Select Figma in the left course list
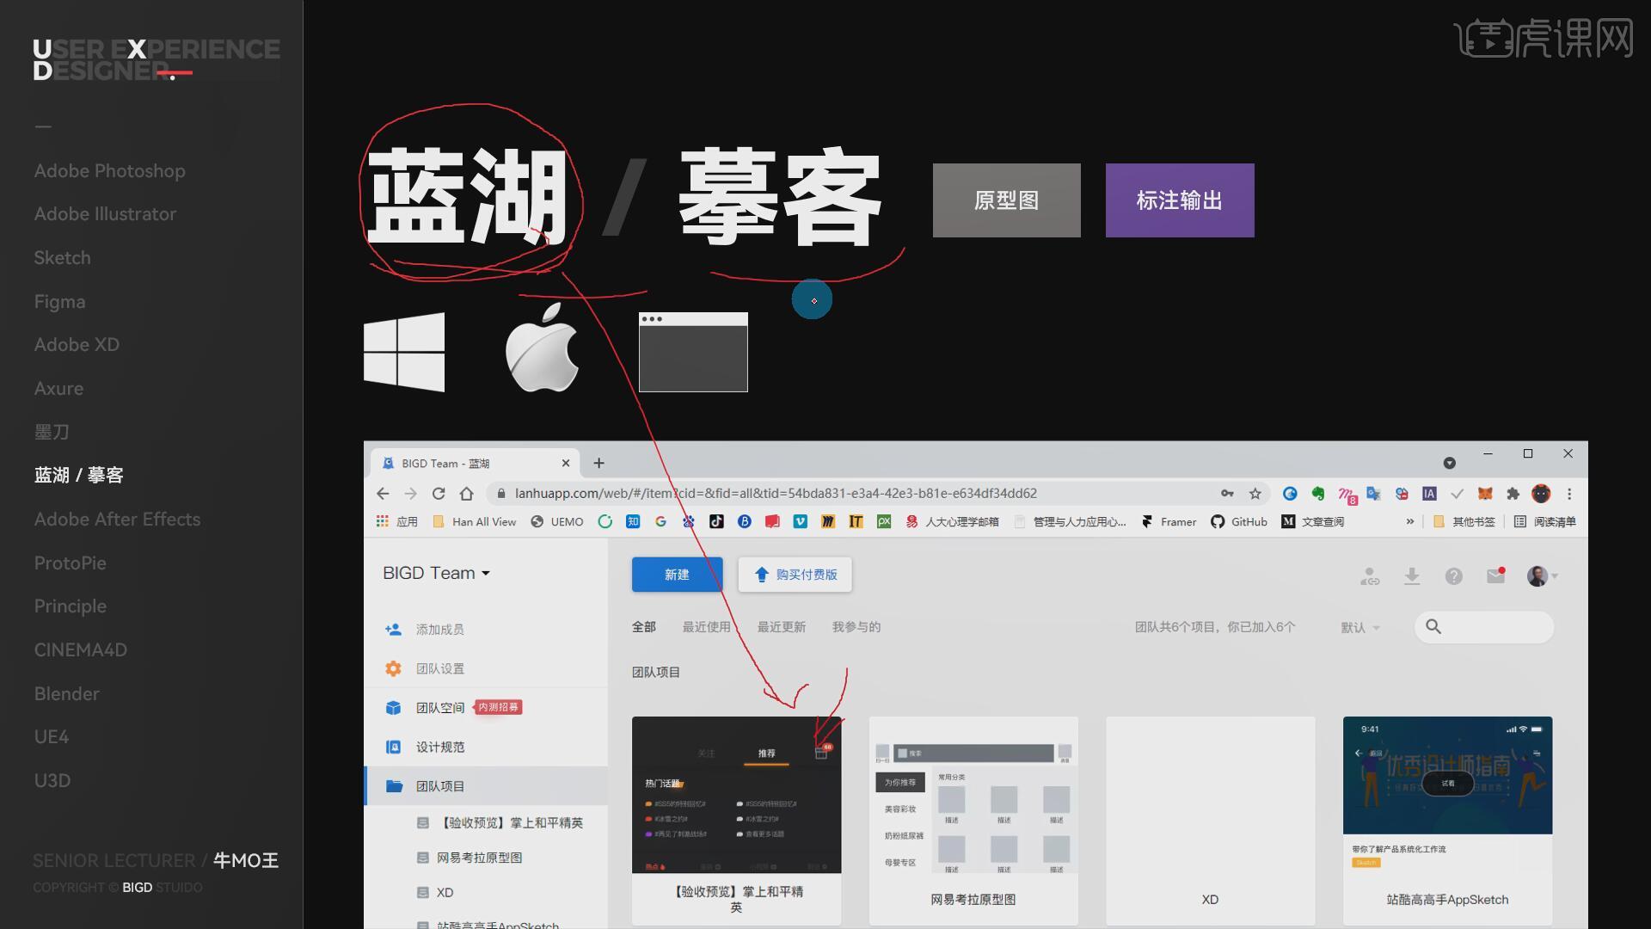This screenshot has width=1651, height=929. tap(59, 302)
